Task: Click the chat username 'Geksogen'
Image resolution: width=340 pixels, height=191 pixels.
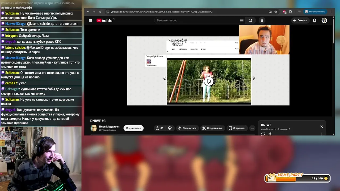Action: pos(12,89)
